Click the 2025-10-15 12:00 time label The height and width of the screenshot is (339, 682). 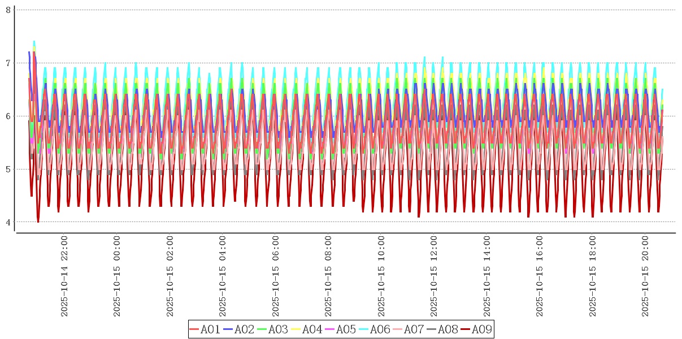tap(434, 276)
